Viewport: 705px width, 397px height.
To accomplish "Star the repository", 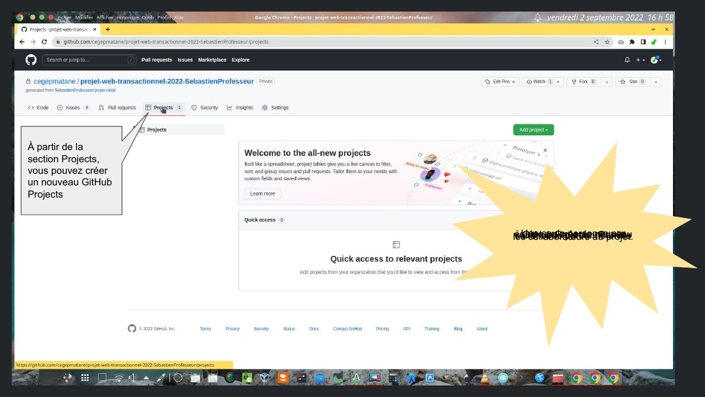I will 632,81.
